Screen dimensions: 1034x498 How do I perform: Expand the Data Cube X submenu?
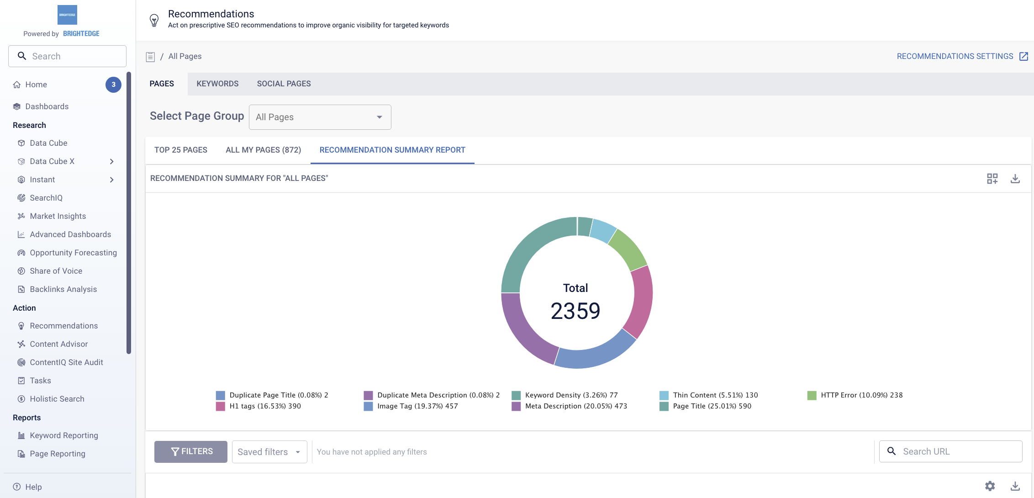pos(111,161)
